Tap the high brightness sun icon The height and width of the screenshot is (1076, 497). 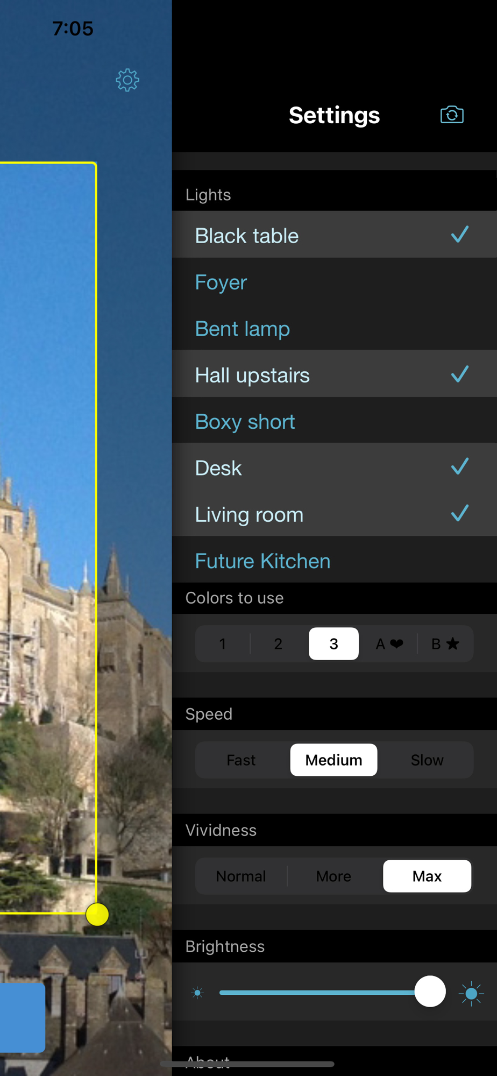pos(471,993)
